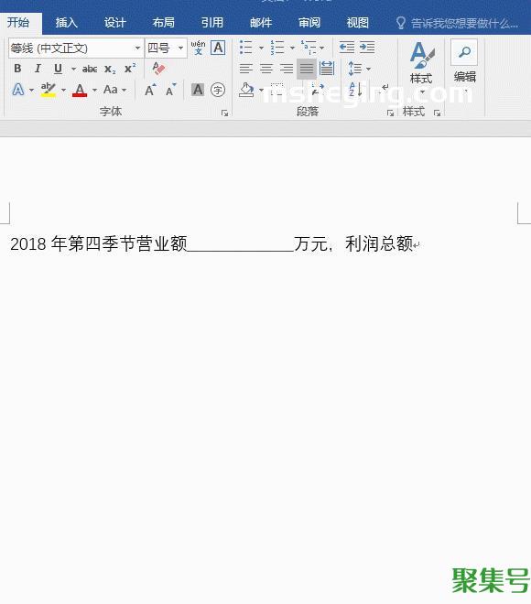Viewport: 531px width, 604px height.
Task: Click the enclosed character 字 icon
Action: 218,90
